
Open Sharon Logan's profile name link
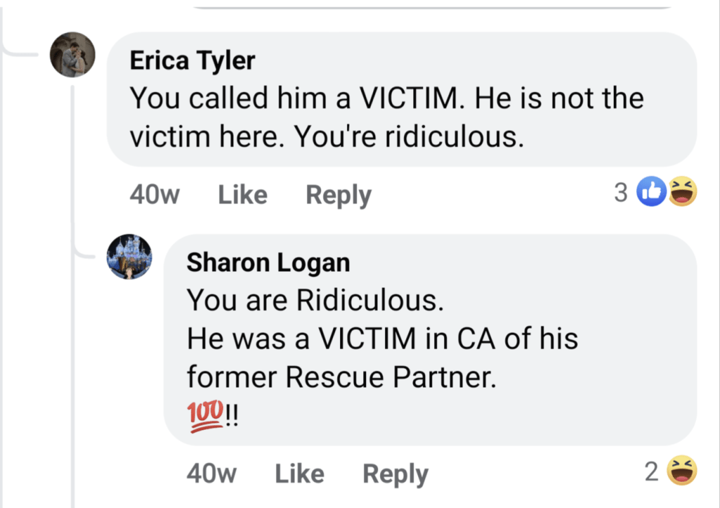click(267, 263)
